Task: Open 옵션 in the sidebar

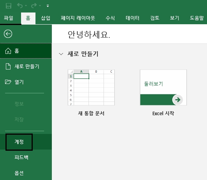Action: (x=26, y=173)
